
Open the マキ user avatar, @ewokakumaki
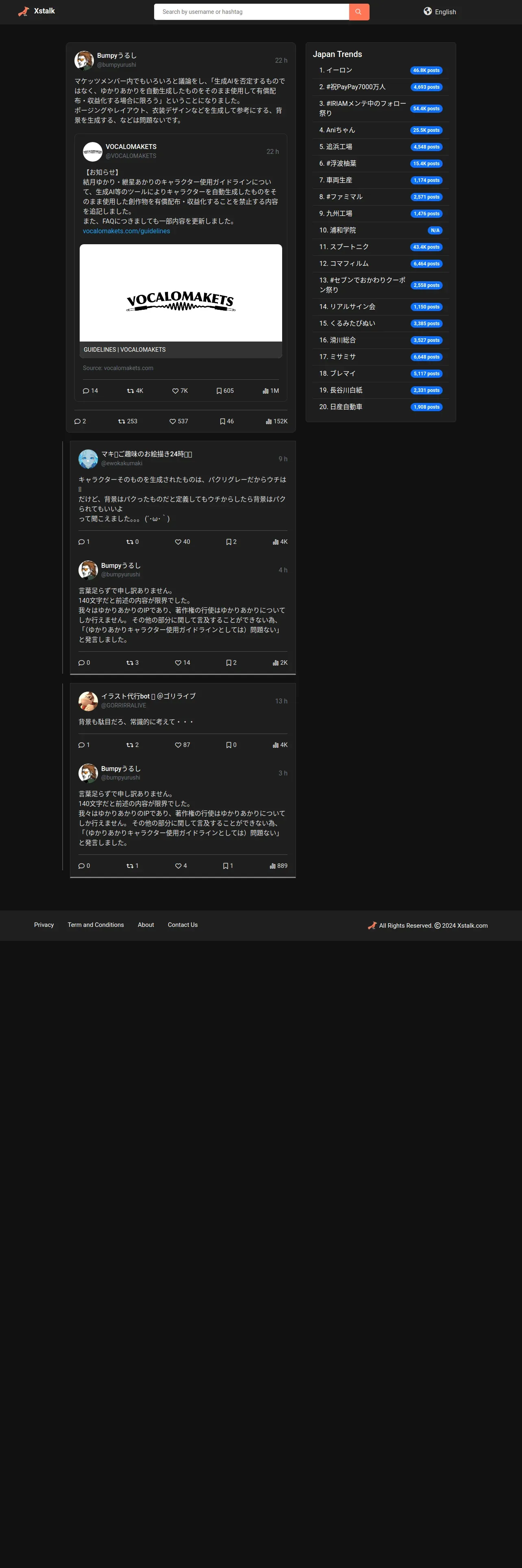[x=88, y=459]
